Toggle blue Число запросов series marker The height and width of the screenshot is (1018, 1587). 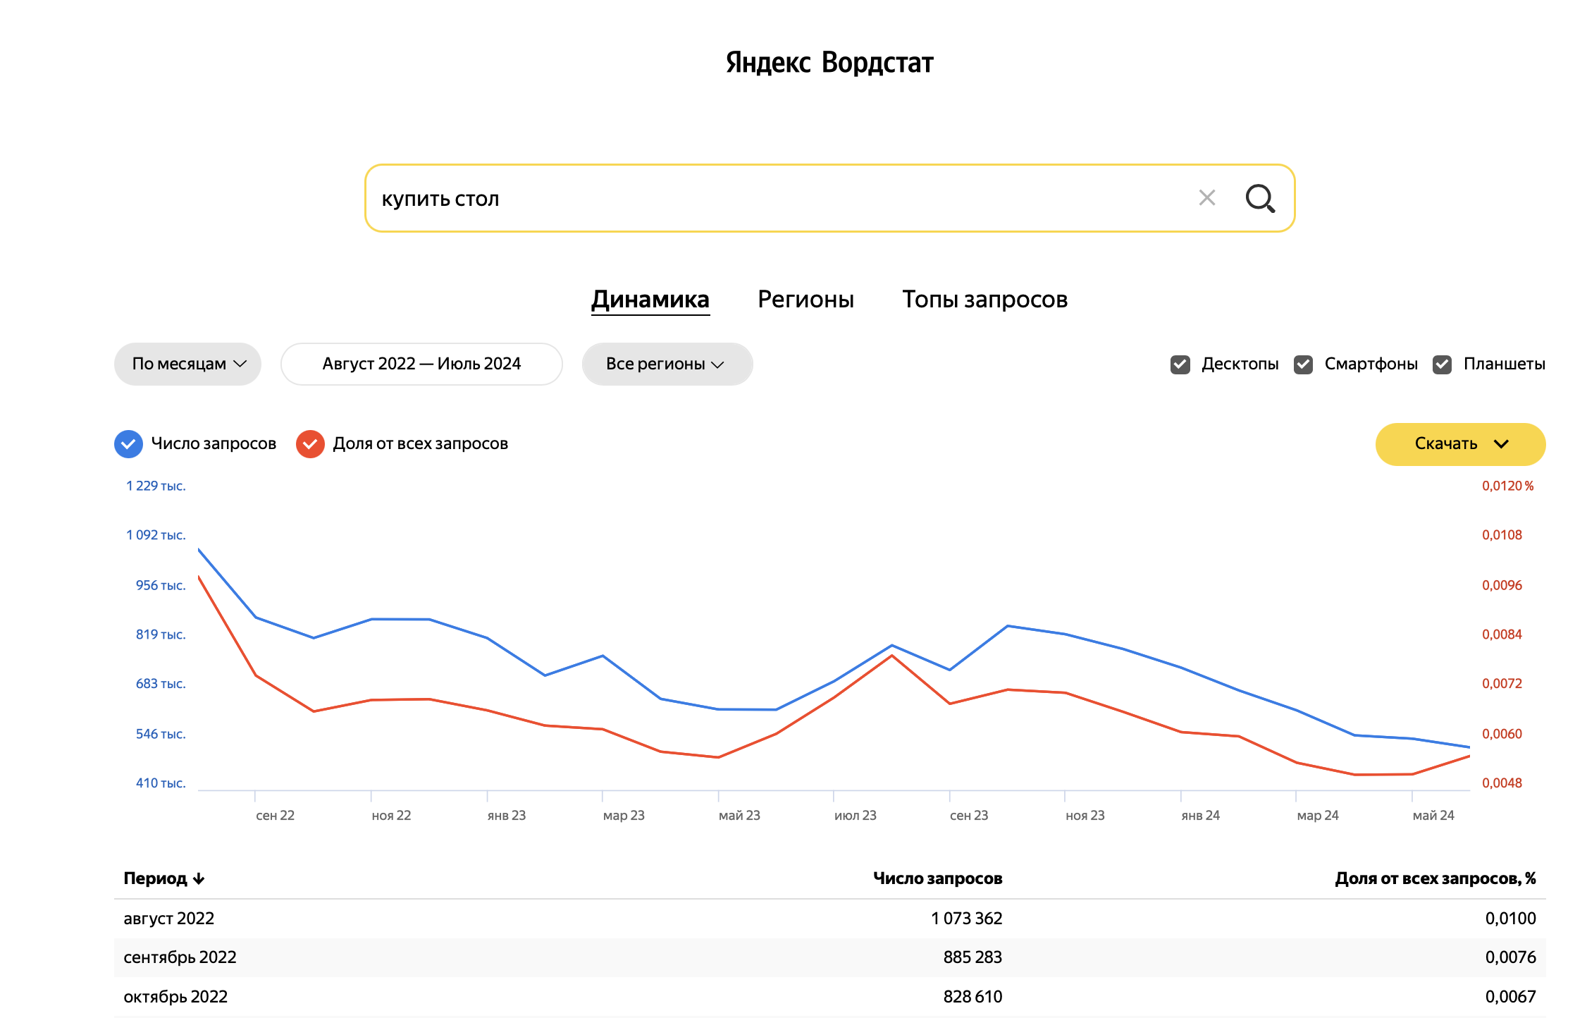pyautogui.click(x=128, y=444)
